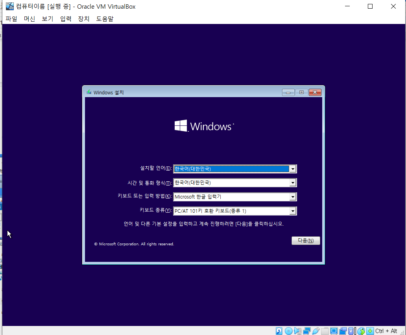Minimize the VirtualBox window
This screenshot has width=406, height=335.
[x=347, y=6]
